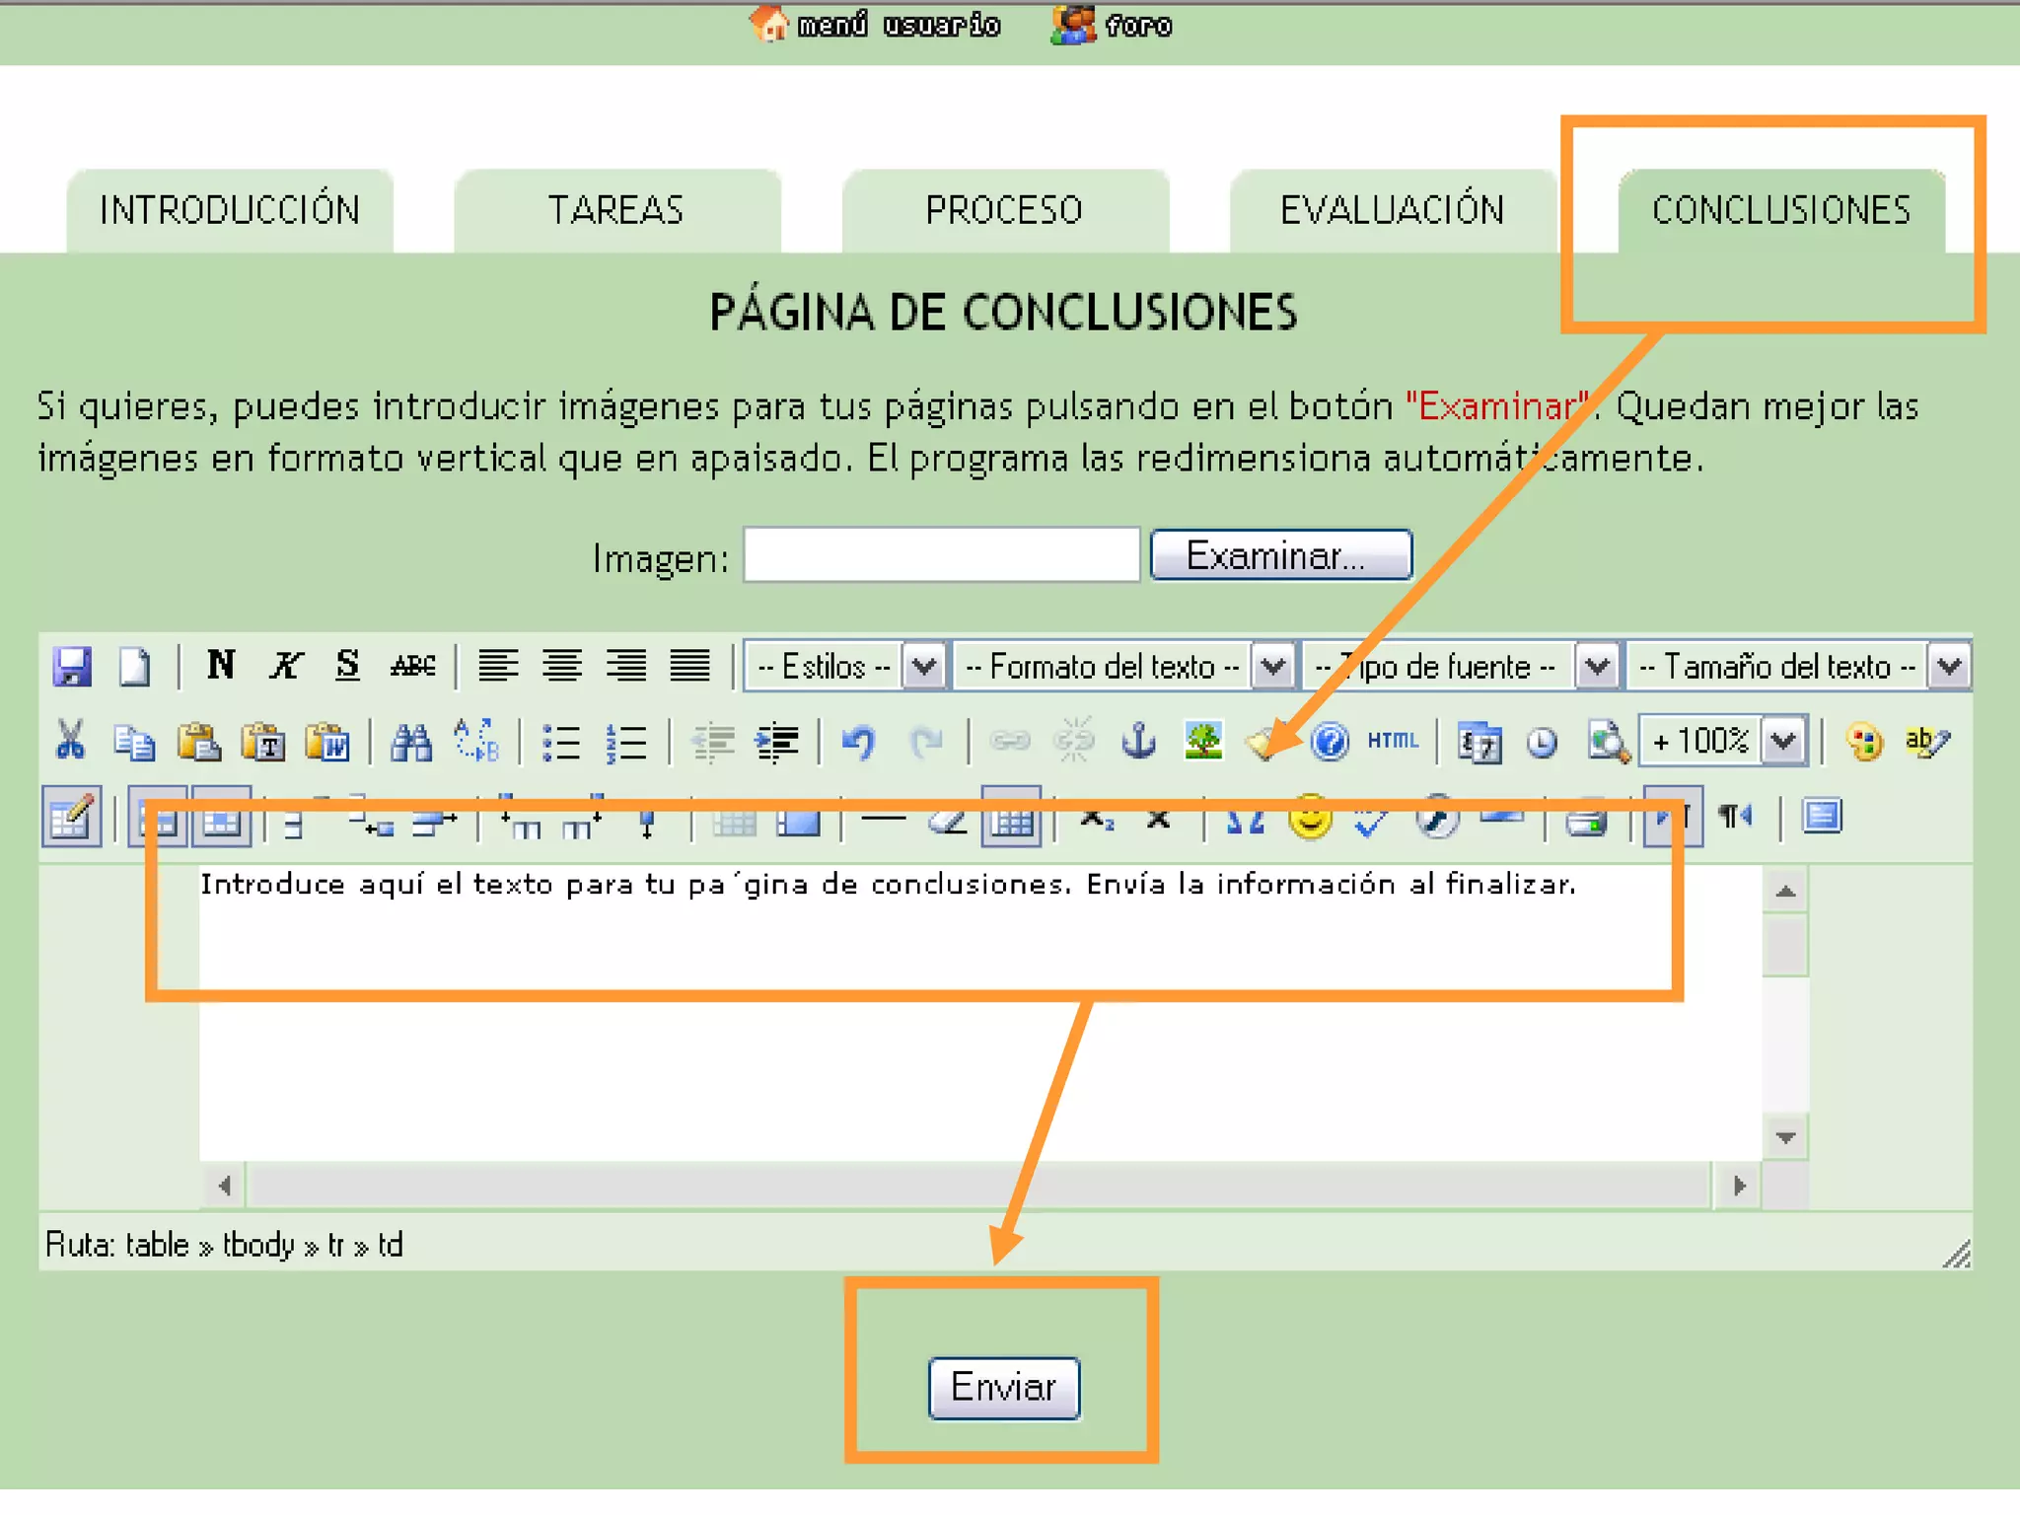Switch to the EVALUACIÓN tab
This screenshot has height=1515, width=2020.
[1392, 210]
